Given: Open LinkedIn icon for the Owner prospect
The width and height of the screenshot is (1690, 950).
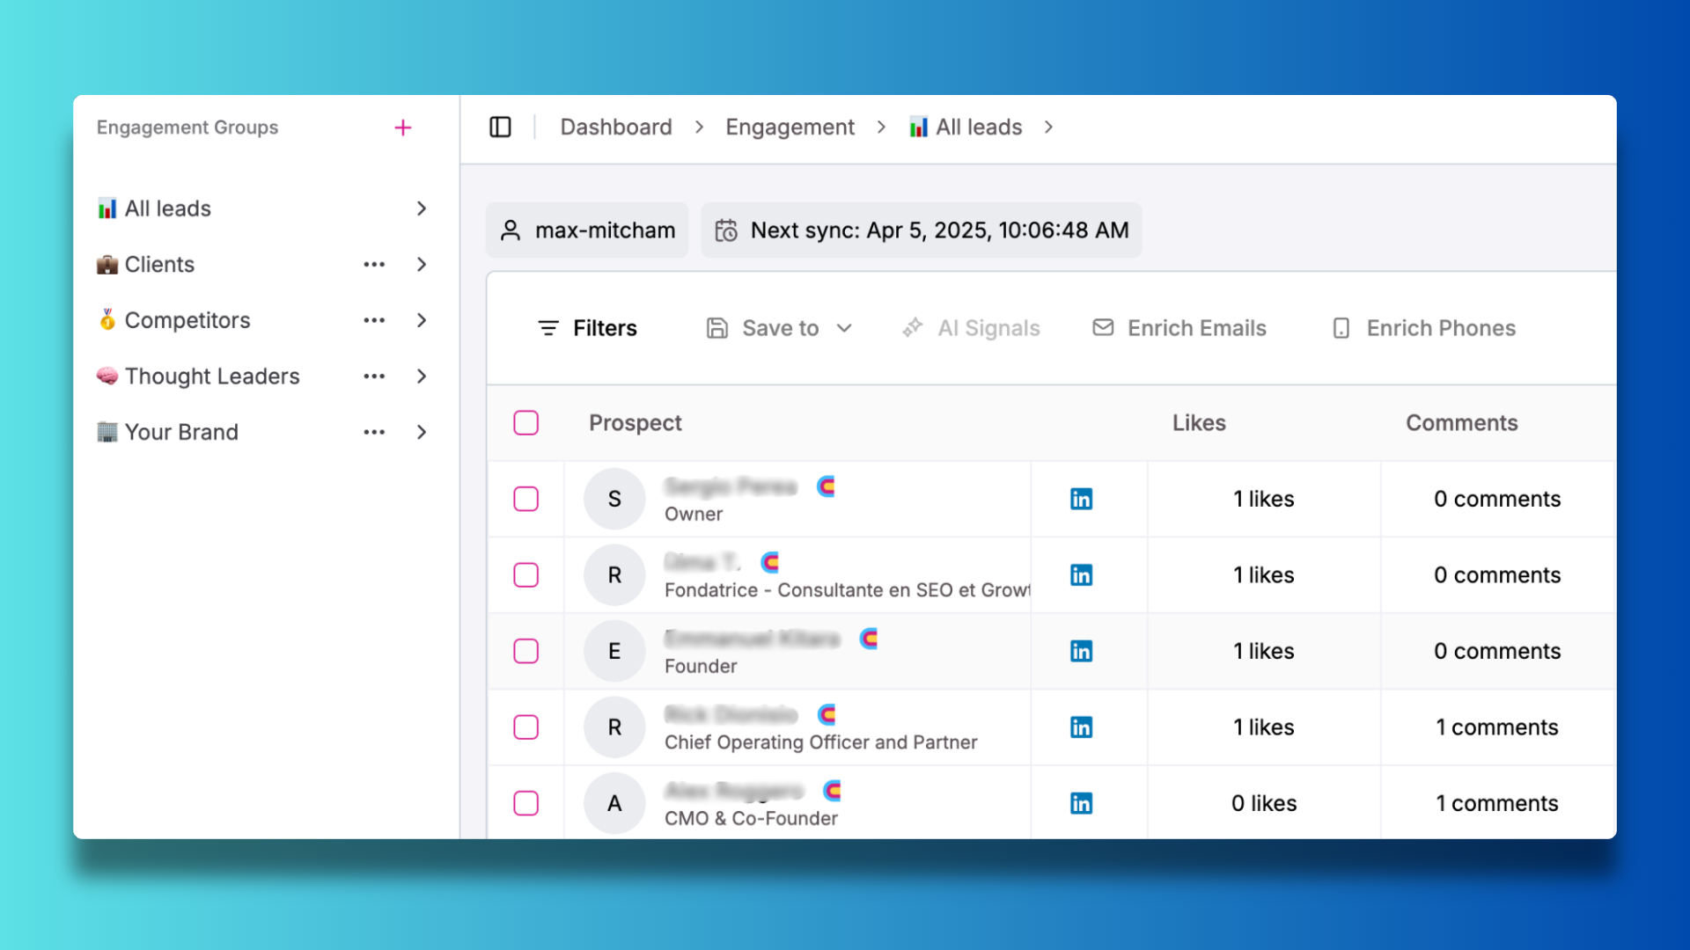Looking at the screenshot, I should [1081, 499].
